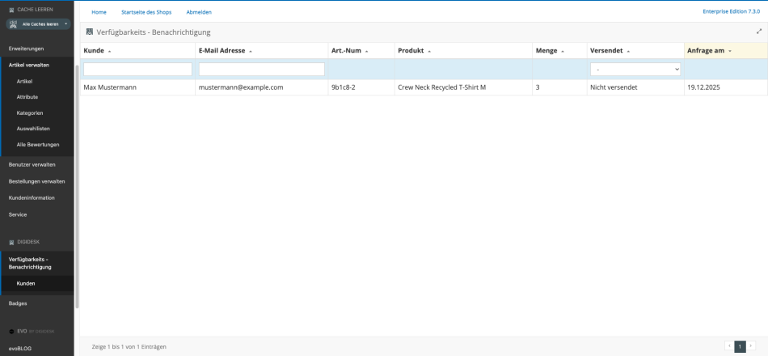Click the sort arrow next to Menge
This screenshot has width=768, height=356.
pyautogui.click(x=563, y=51)
